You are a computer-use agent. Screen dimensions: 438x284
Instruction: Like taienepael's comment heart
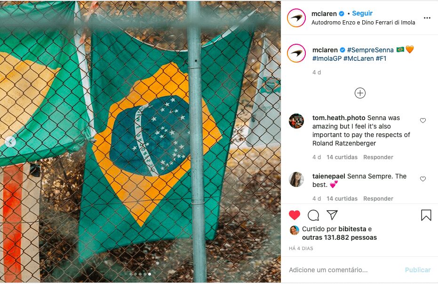click(x=423, y=179)
